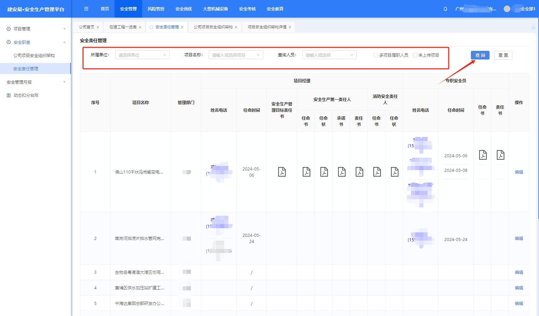Click the sidebar collapse hamburger icon
539x316 pixels.
click(x=86, y=9)
